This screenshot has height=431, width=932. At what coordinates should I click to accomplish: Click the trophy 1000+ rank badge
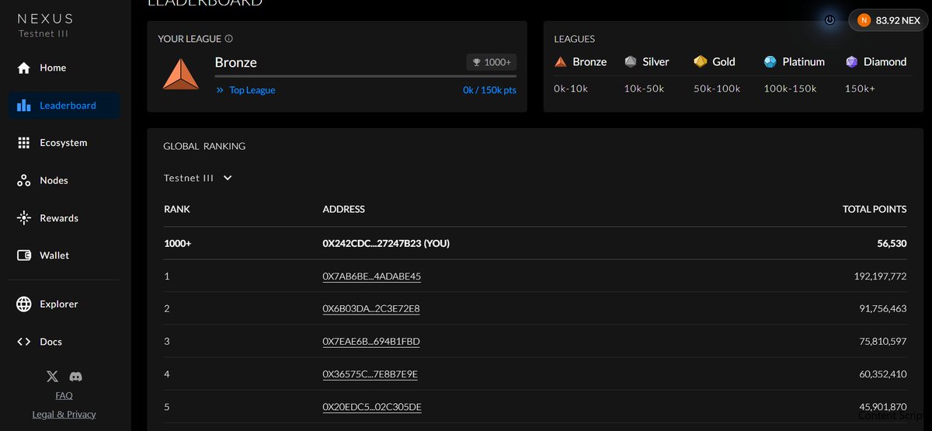point(492,62)
